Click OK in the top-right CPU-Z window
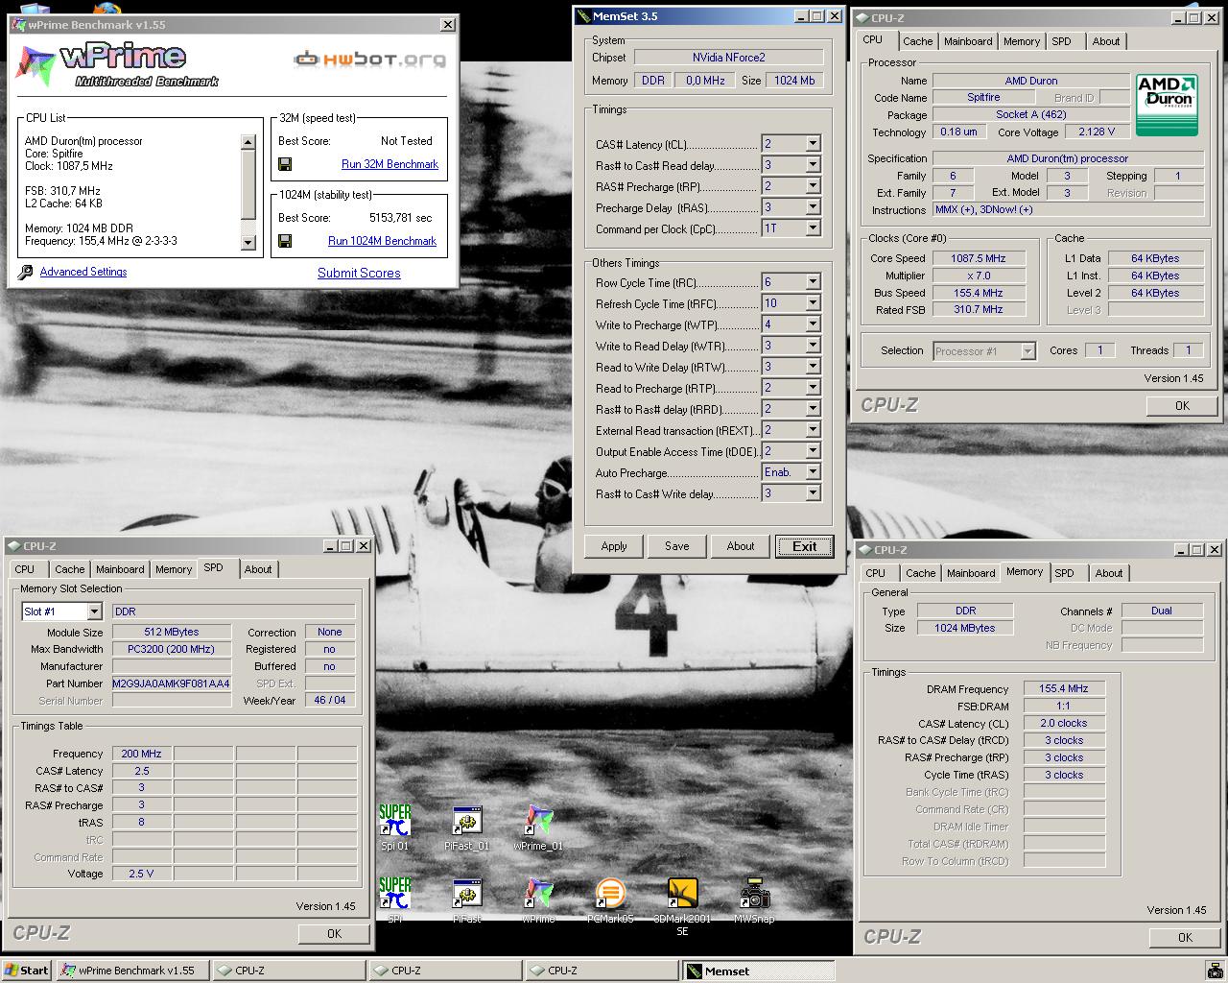 tap(1182, 406)
